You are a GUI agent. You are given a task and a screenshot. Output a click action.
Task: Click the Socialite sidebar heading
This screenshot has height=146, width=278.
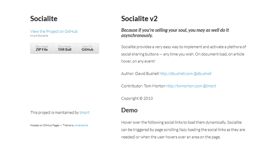(x=44, y=19)
